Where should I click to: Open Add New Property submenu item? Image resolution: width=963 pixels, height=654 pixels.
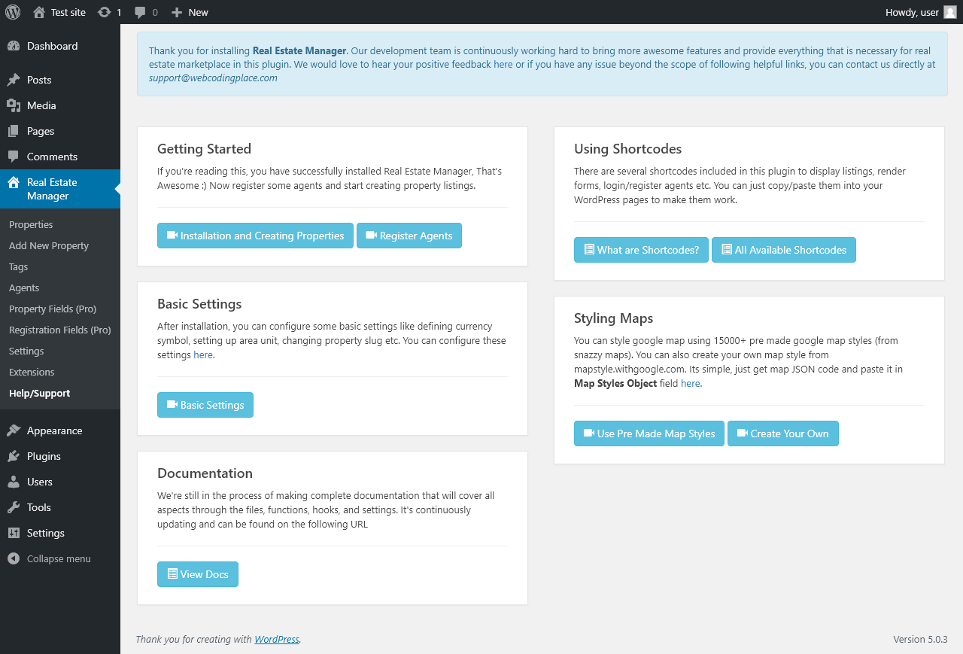point(49,245)
